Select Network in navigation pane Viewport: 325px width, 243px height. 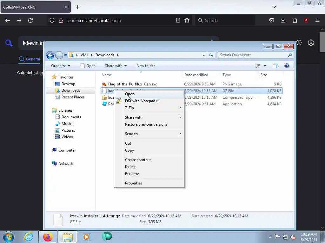(65, 164)
